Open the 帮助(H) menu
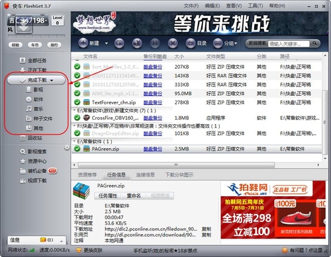The height and width of the screenshot is (257, 331). (x=277, y=6)
